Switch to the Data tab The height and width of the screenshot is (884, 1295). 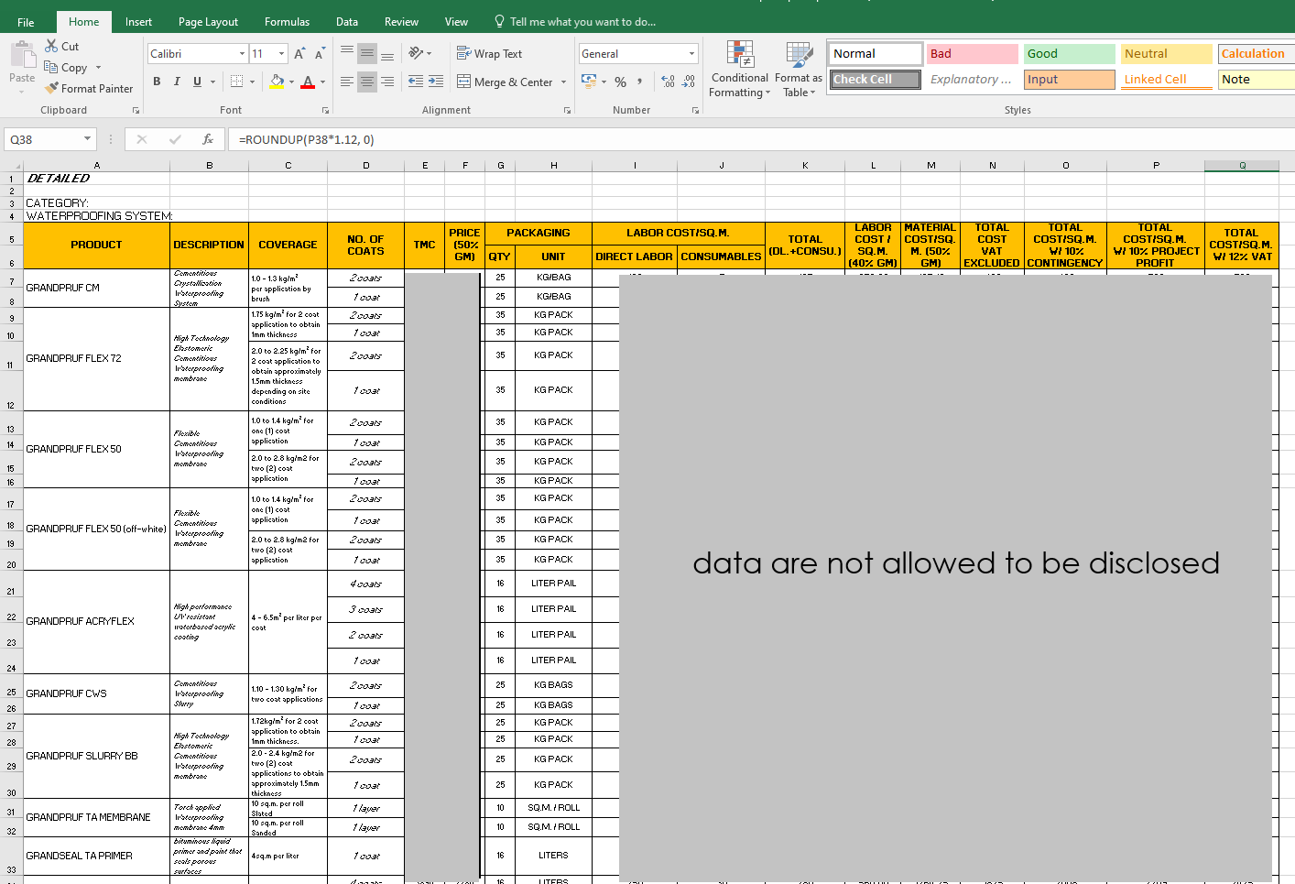347,22
